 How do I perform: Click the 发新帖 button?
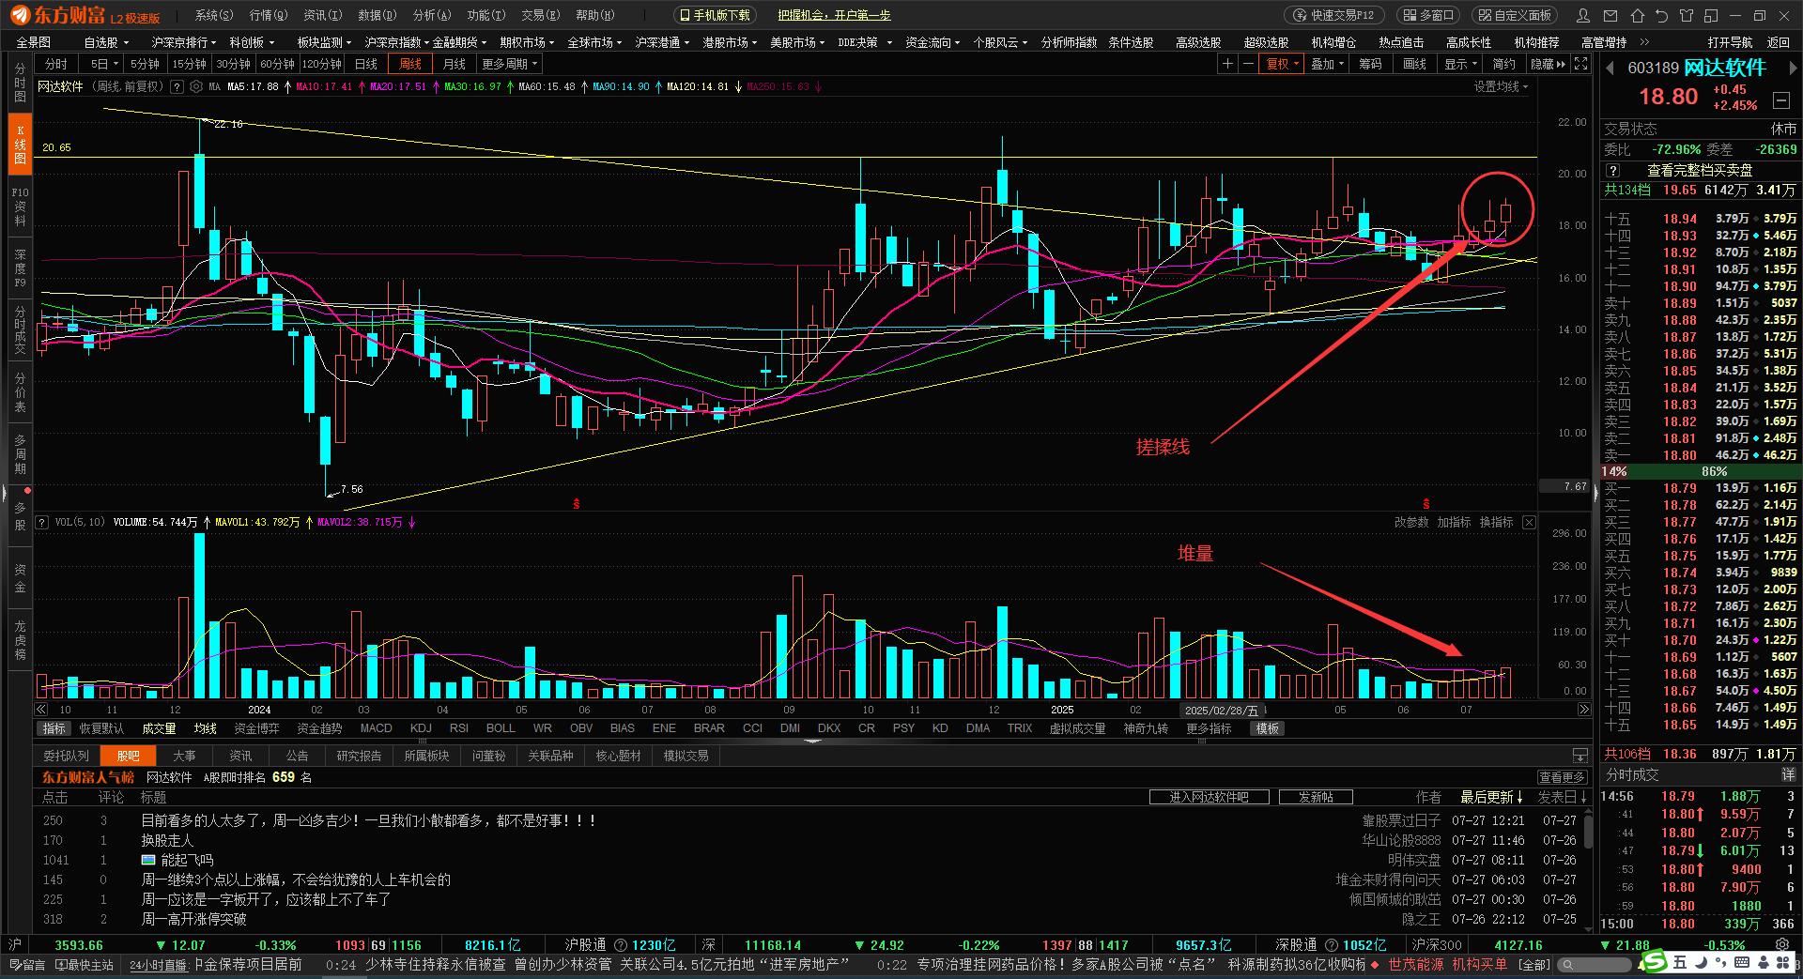(x=1316, y=797)
